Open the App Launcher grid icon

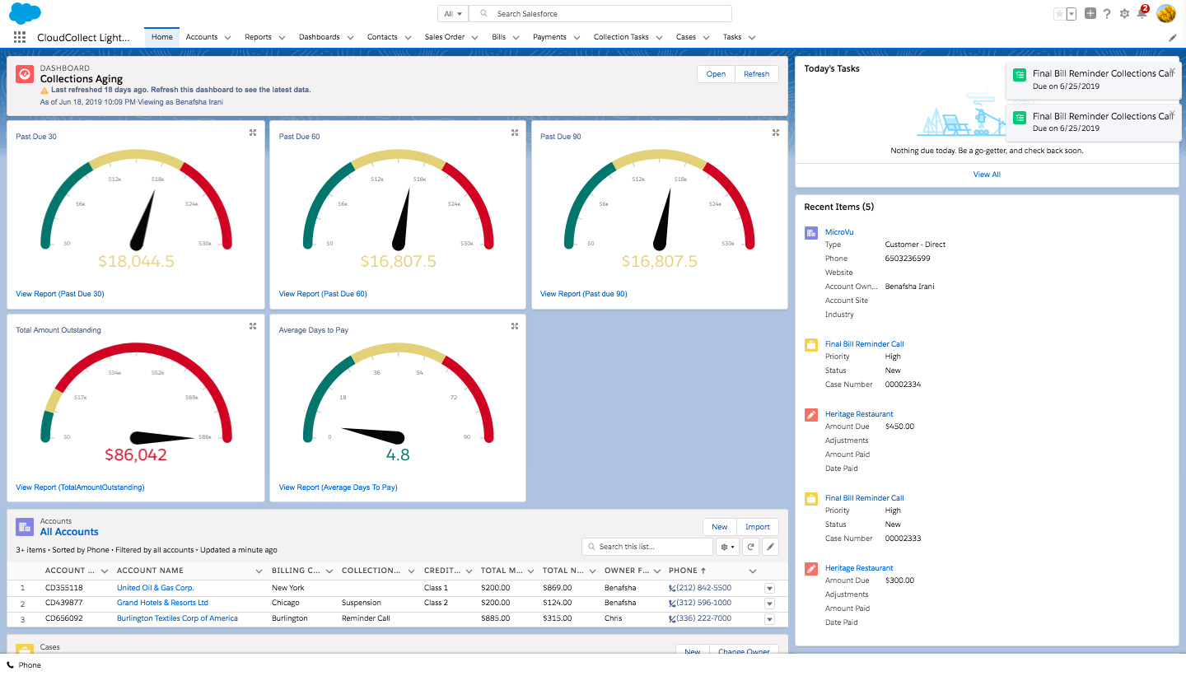click(x=20, y=37)
